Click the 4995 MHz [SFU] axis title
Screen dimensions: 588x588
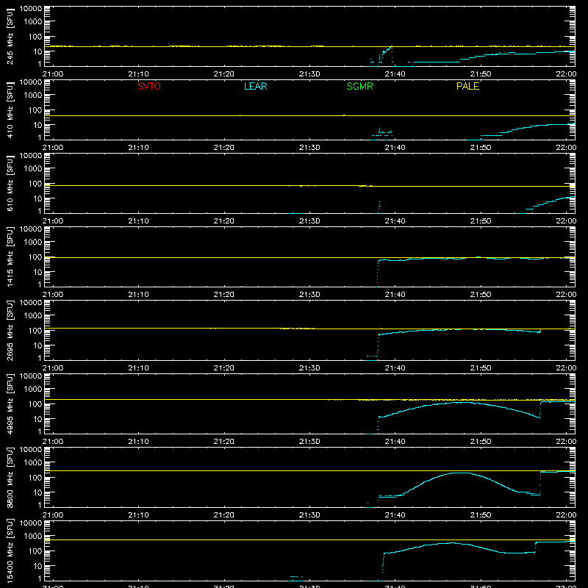click(x=10, y=404)
